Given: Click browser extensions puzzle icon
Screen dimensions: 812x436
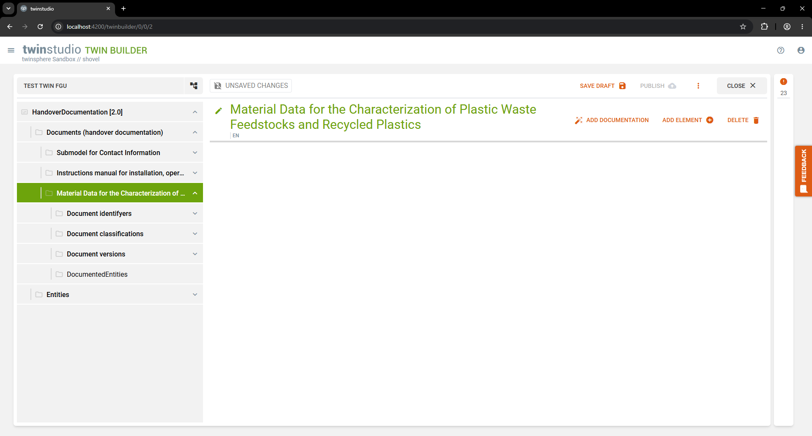Looking at the screenshot, I should tap(764, 27).
